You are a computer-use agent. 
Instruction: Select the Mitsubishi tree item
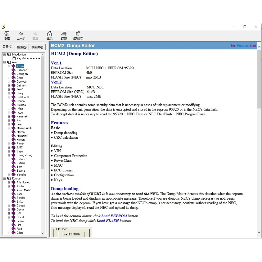pyautogui.click(x=22, y=136)
